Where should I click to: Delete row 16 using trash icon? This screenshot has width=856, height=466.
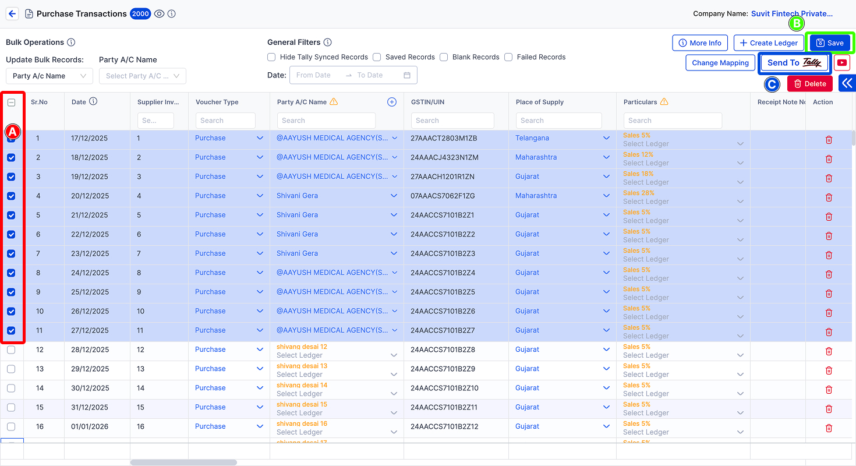(x=829, y=428)
